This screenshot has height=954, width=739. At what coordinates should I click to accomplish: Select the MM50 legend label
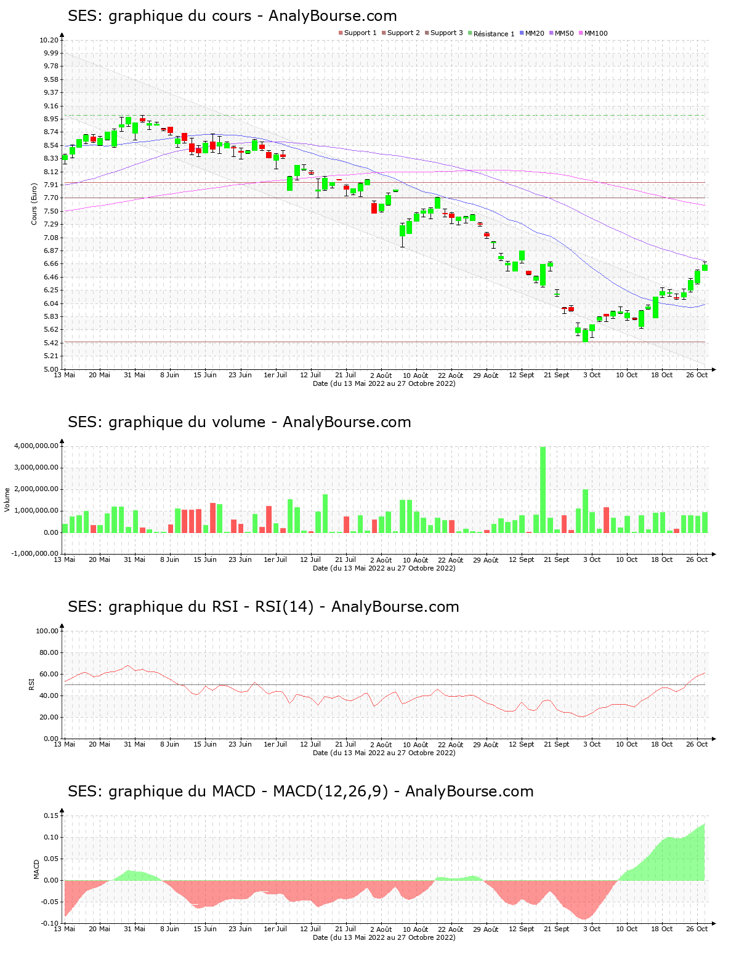(564, 33)
